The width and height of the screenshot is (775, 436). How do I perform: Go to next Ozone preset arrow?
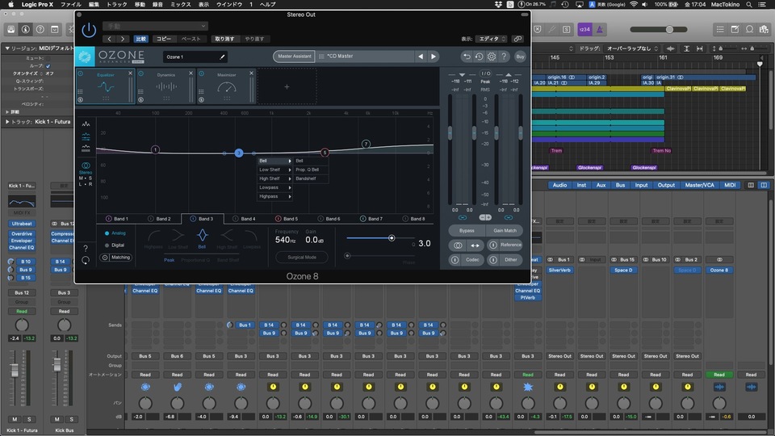pyautogui.click(x=434, y=57)
